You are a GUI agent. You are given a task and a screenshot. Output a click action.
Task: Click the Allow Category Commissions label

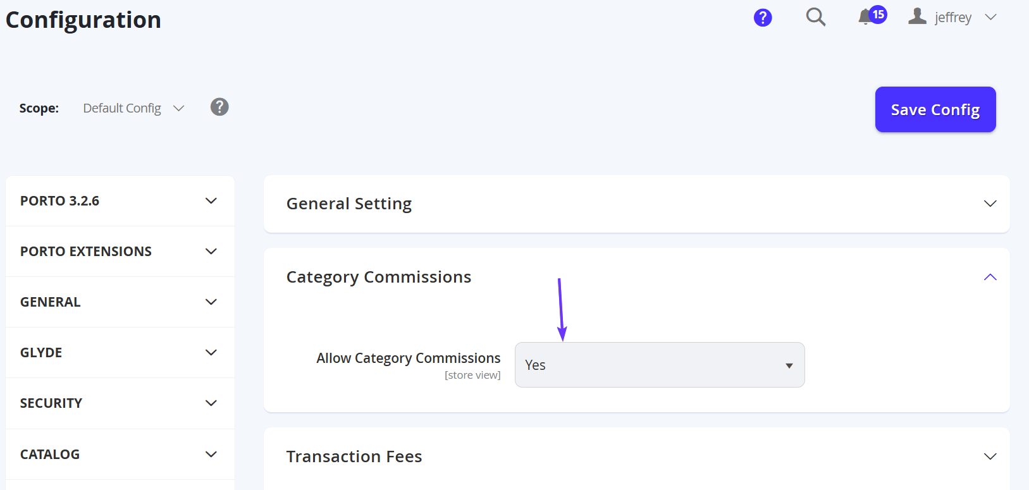click(x=409, y=358)
